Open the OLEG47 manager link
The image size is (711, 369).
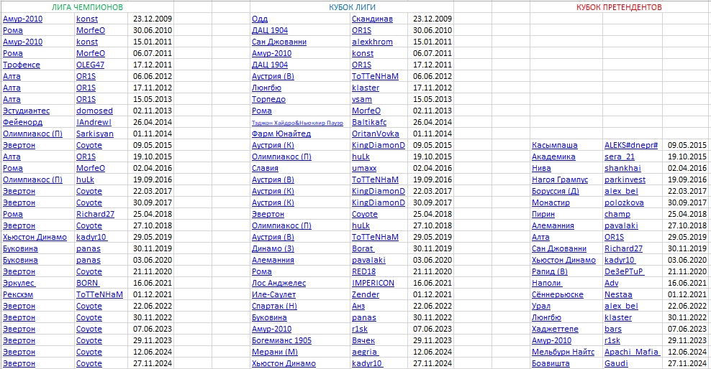pos(90,65)
